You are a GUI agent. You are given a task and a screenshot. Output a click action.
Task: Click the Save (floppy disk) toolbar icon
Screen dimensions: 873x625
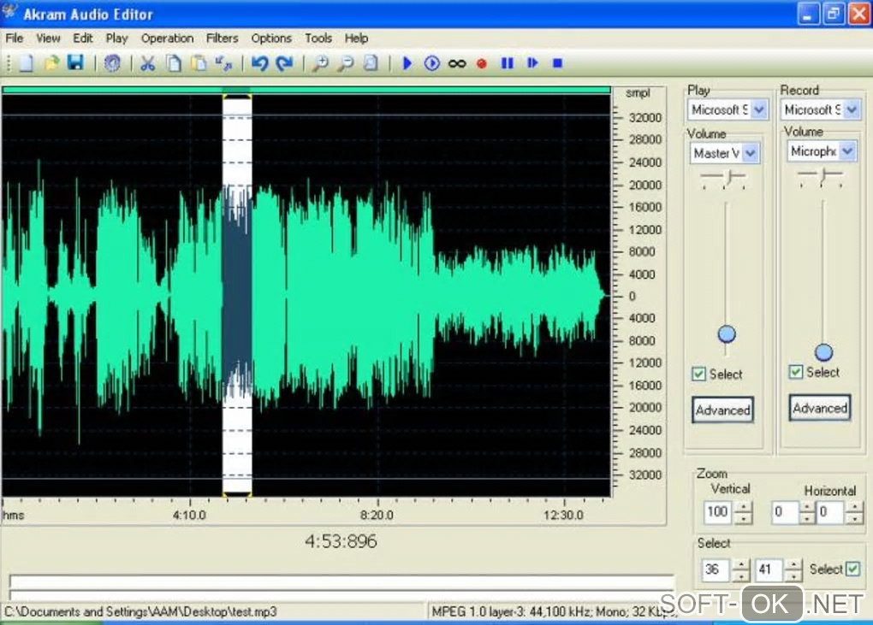point(75,63)
